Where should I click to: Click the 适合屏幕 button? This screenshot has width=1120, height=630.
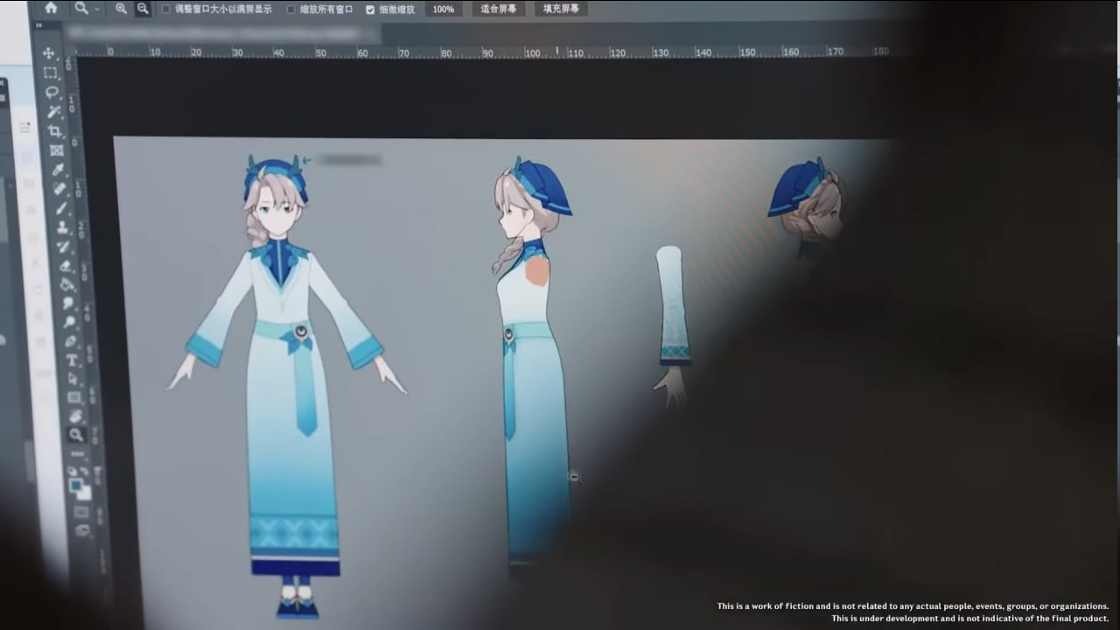[x=499, y=9]
